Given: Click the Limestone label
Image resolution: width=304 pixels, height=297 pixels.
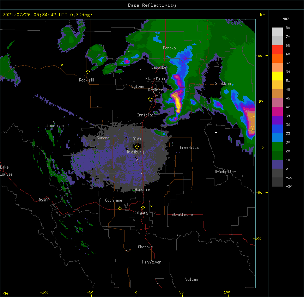Looking at the screenshot, I should (x=54, y=126).
